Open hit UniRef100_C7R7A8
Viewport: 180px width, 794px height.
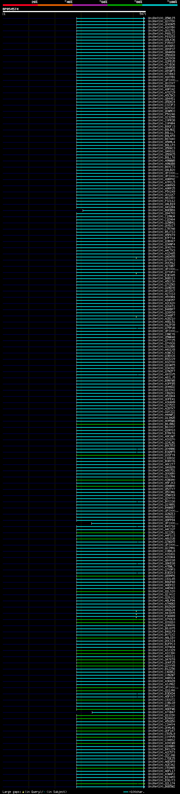click(161, 229)
